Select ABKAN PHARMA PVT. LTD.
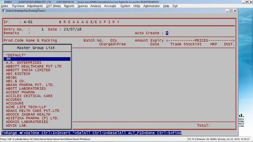 coord(37,85)
